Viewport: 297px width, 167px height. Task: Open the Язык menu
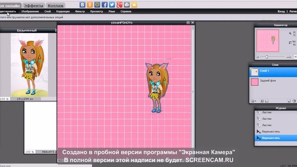[x=112, y=11]
